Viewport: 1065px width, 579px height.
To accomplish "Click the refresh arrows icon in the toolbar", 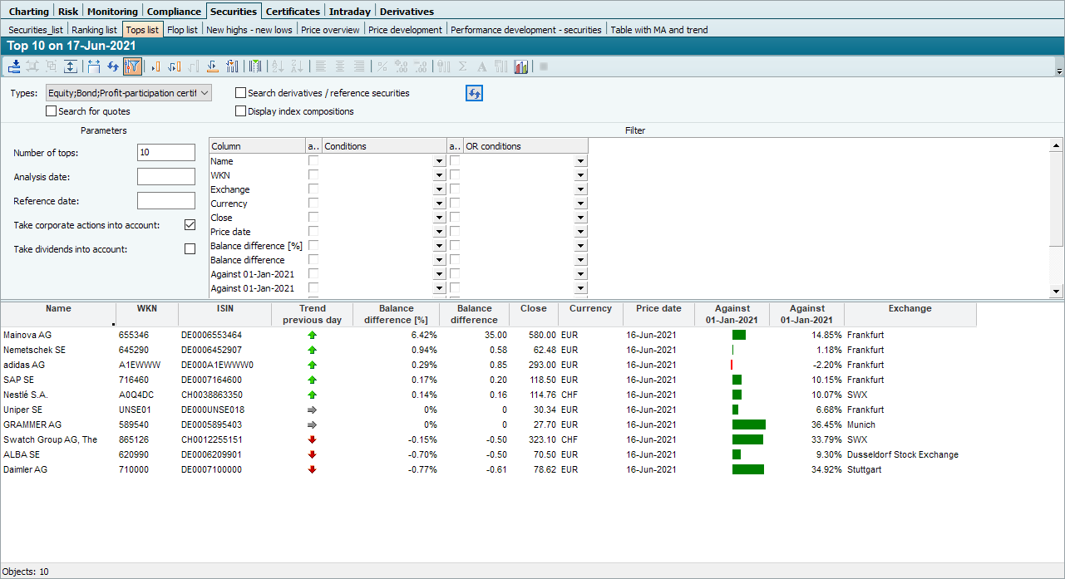I will tap(112, 66).
